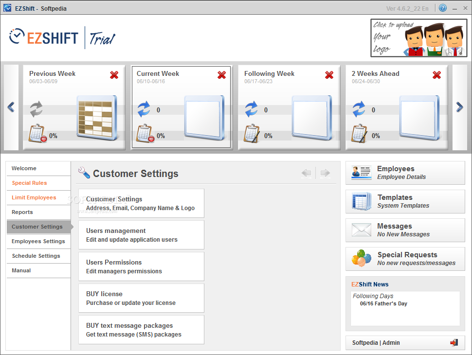Screen dimensions: 472x355
Task: Click the blue sync arrows in Following Week
Action: (x=252, y=109)
